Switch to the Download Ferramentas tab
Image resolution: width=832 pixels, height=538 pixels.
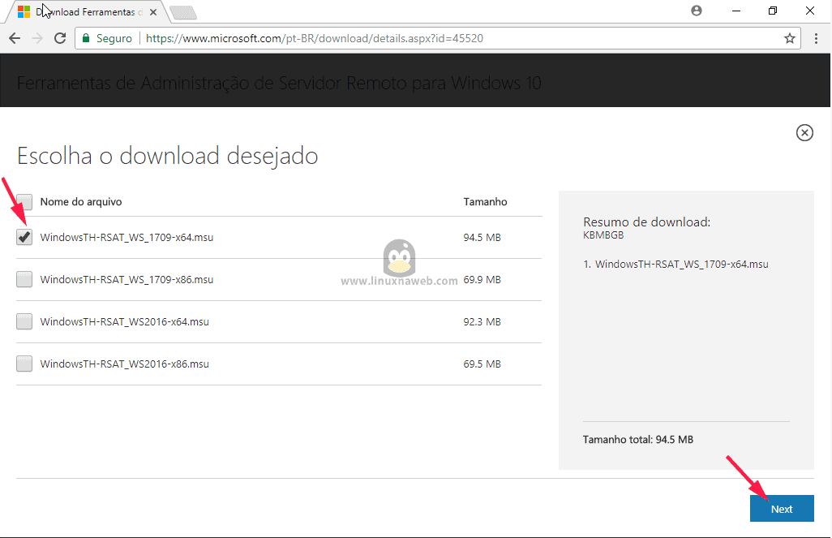(x=89, y=11)
